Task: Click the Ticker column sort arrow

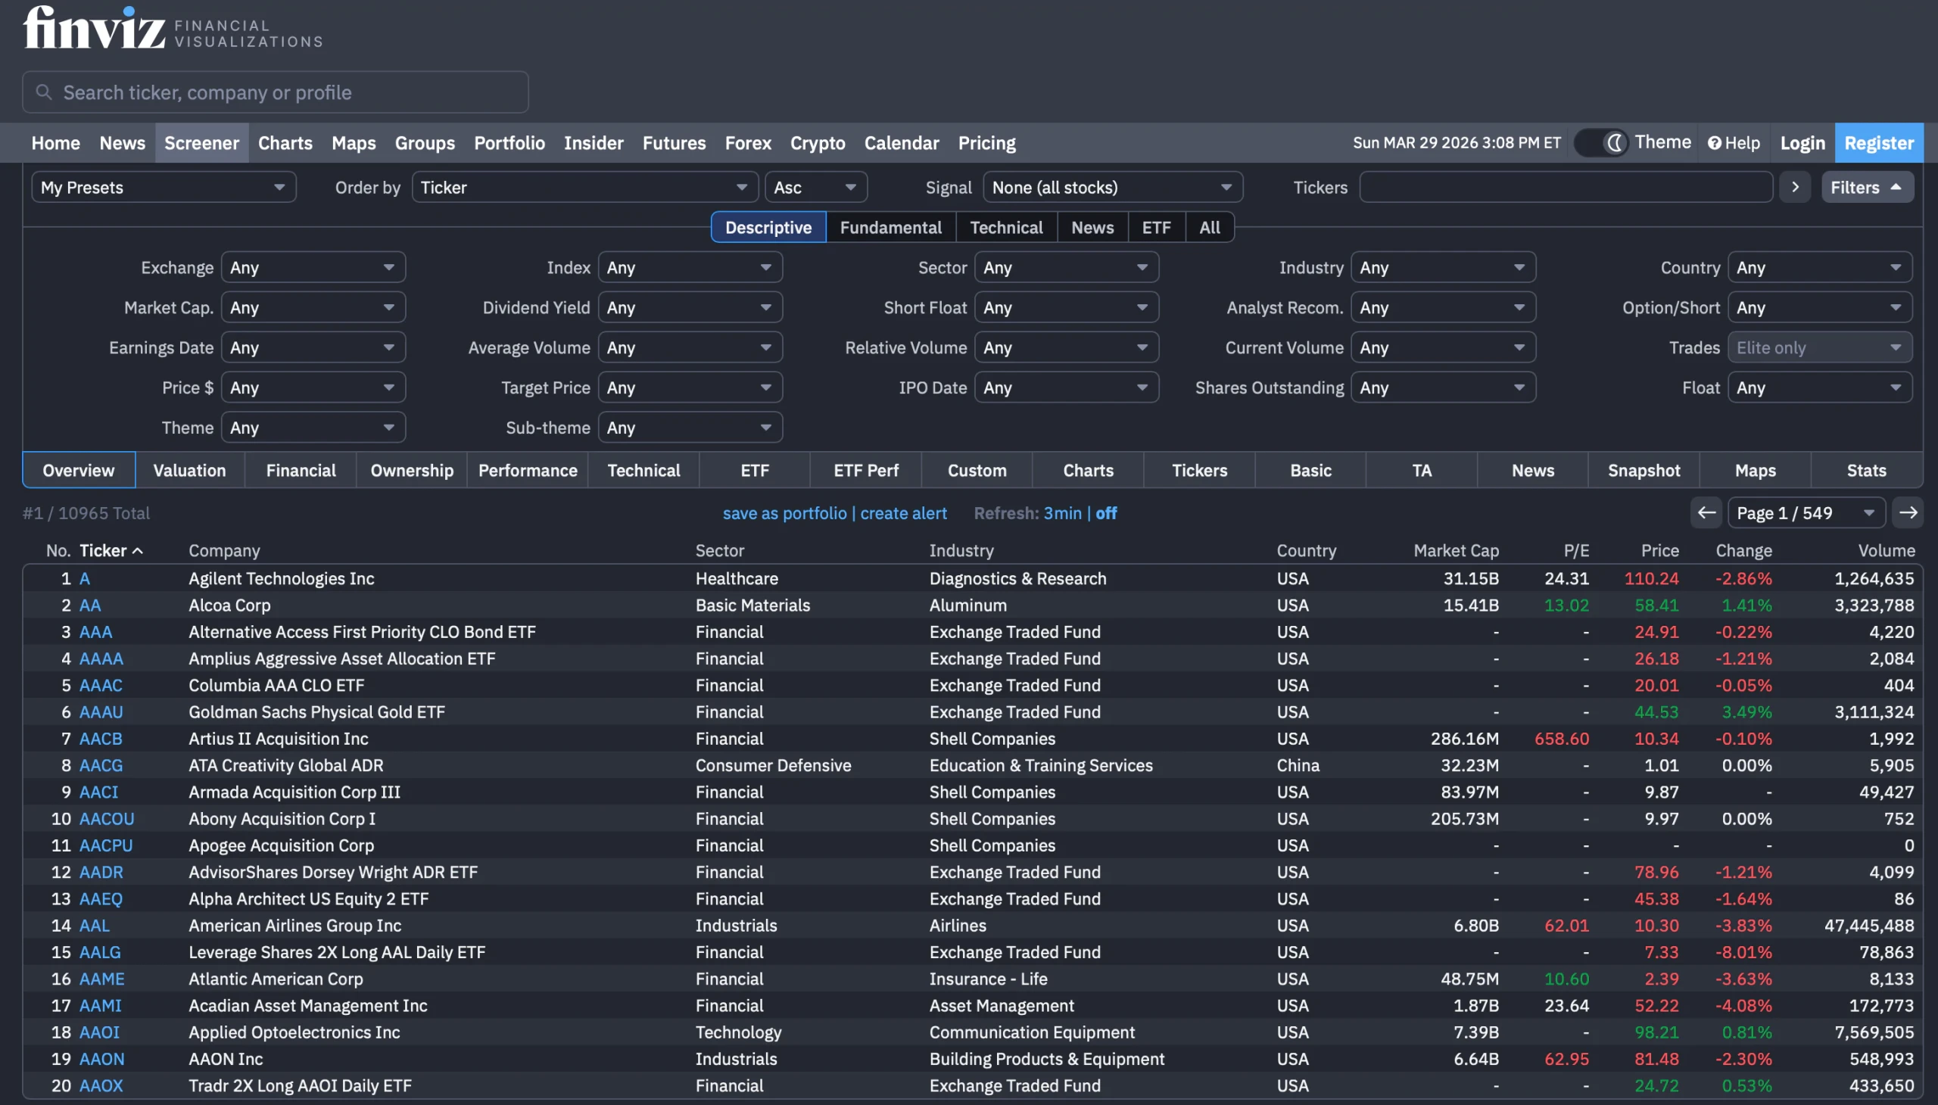Action: [137, 551]
